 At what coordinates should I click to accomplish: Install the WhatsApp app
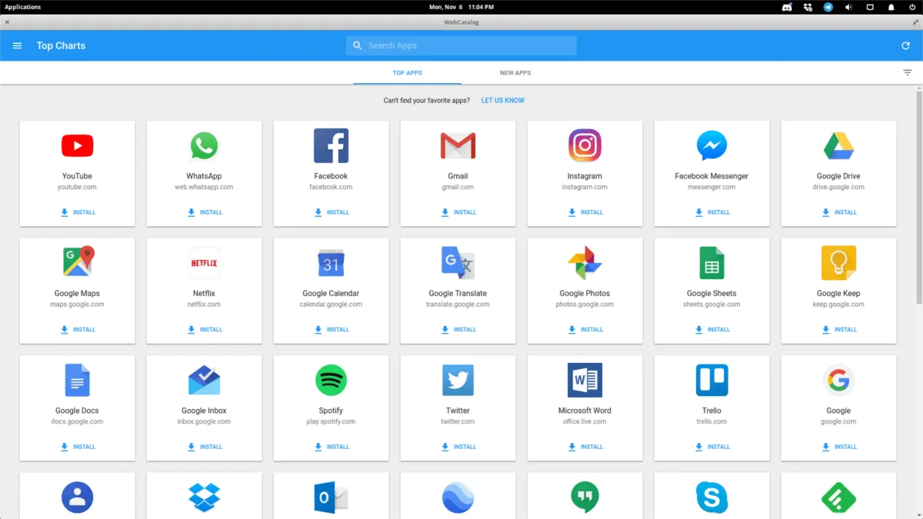[x=205, y=212]
